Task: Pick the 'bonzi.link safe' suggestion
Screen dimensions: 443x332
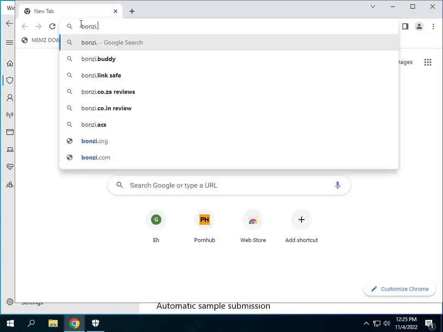Action: click(229, 75)
